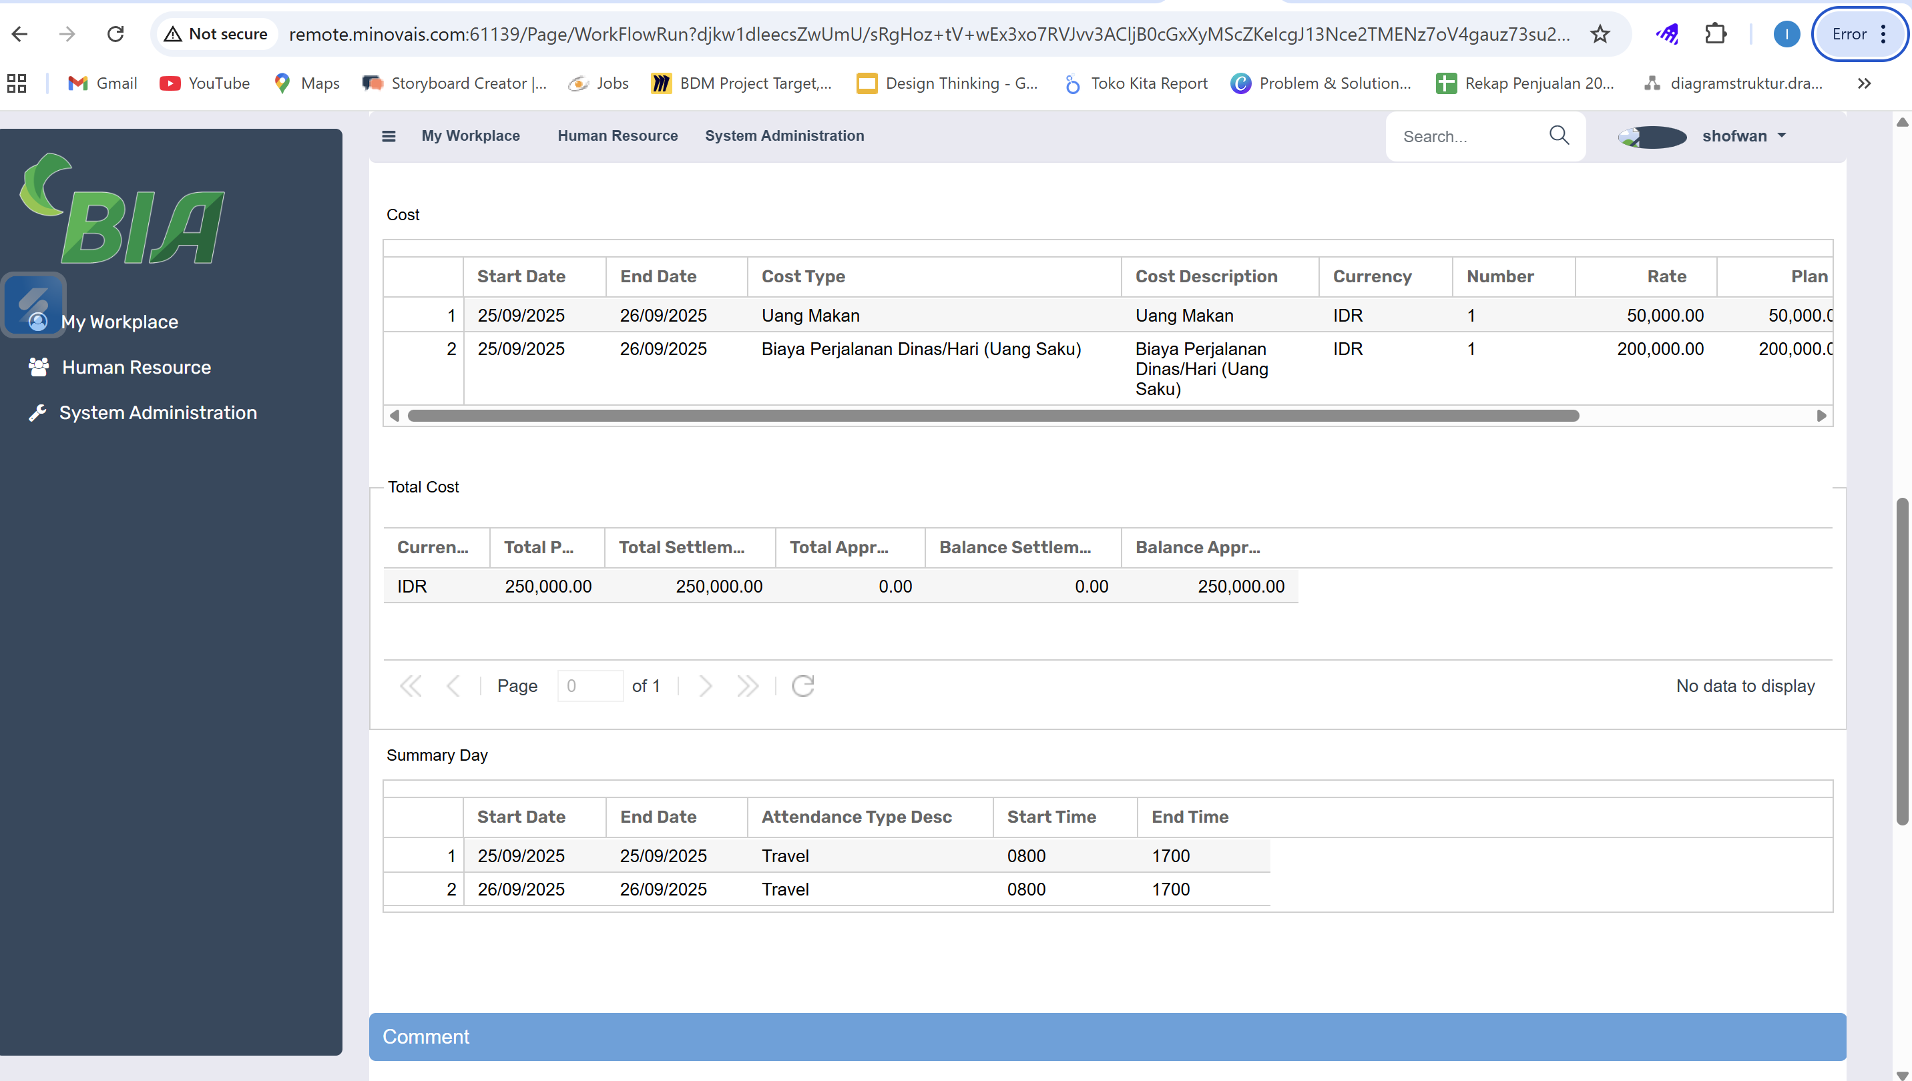Viewport: 1912px width, 1081px height.
Task: Click the next page arrow
Action: click(x=705, y=686)
